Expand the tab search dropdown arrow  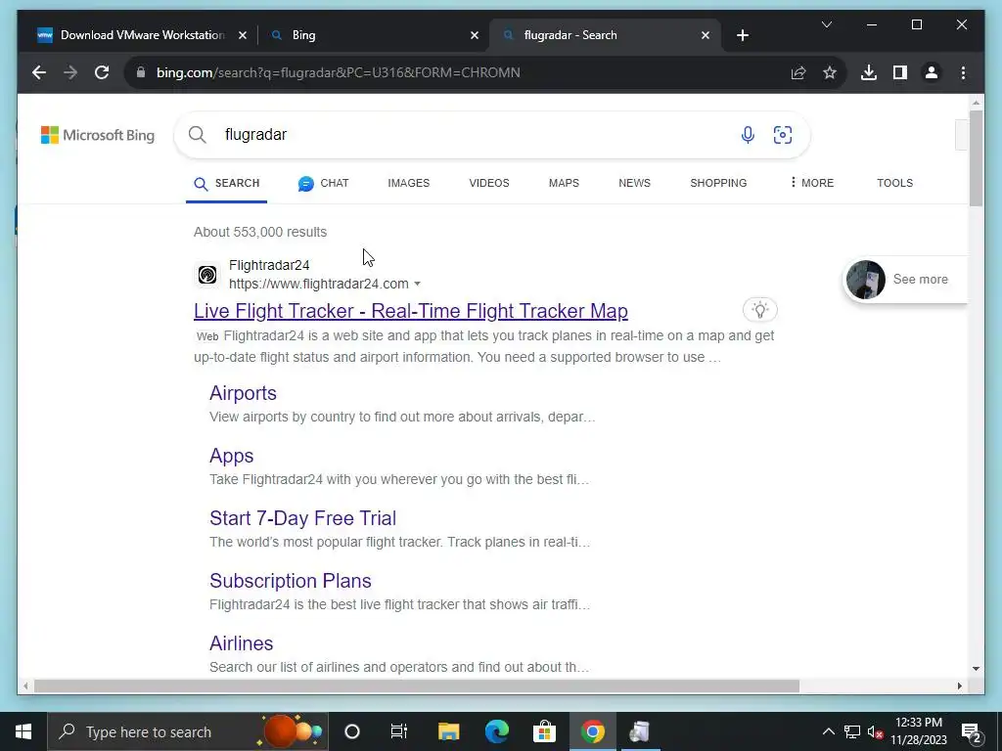pyautogui.click(x=826, y=24)
